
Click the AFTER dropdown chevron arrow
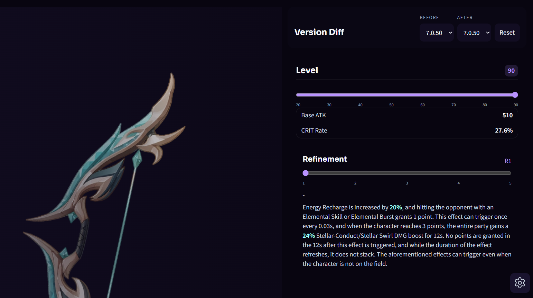[x=488, y=33]
